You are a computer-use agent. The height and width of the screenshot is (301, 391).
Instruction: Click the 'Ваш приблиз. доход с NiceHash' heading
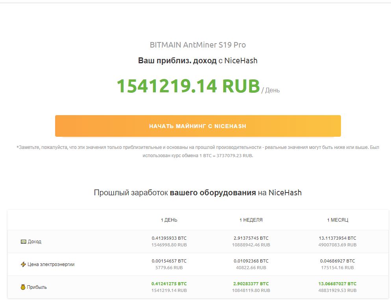[198, 61]
